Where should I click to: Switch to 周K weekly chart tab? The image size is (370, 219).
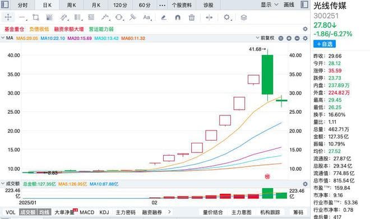pyautogui.click(x=72, y=5)
